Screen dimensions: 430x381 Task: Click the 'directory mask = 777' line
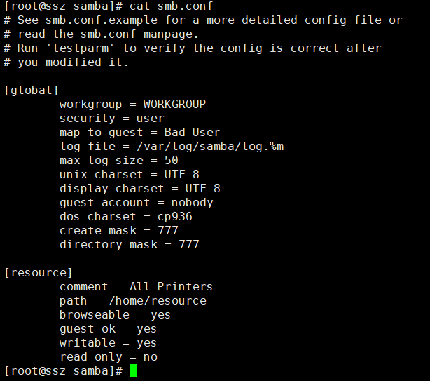(130, 245)
